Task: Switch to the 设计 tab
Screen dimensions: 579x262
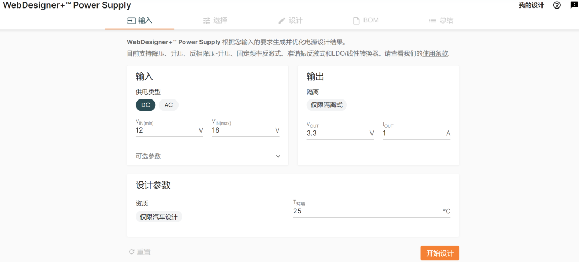Action: tap(290, 20)
